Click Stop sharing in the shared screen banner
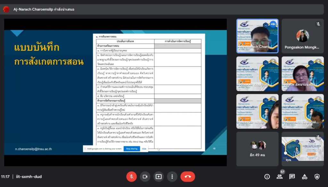The height and width of the screenshot is (187, 328). point(132,149)
